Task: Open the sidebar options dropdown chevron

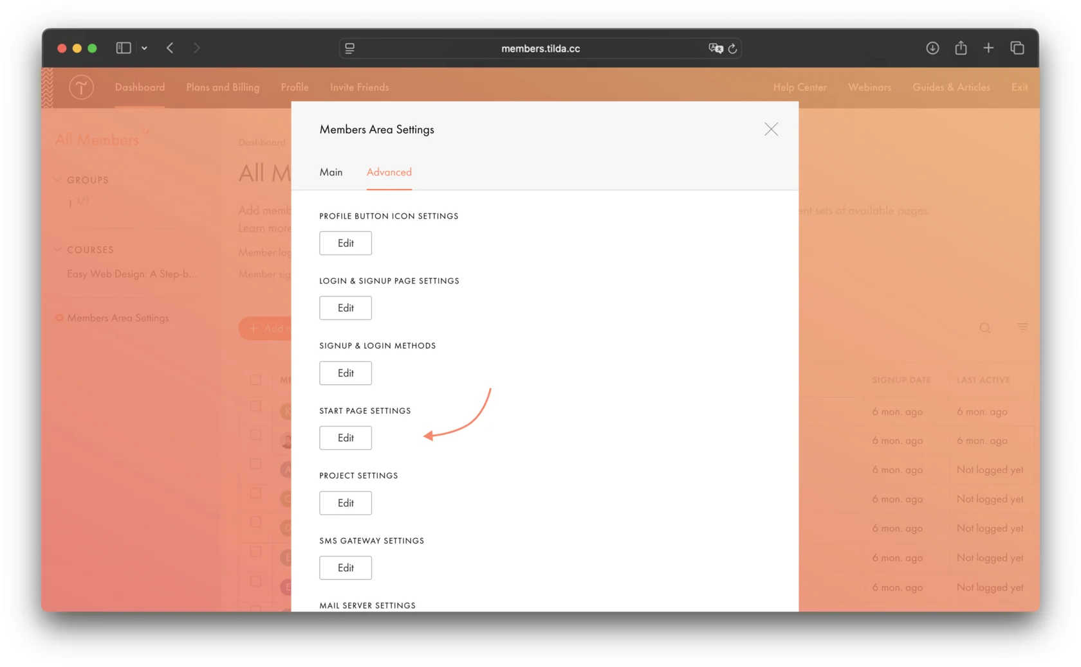Action: (x=144, y=48)
